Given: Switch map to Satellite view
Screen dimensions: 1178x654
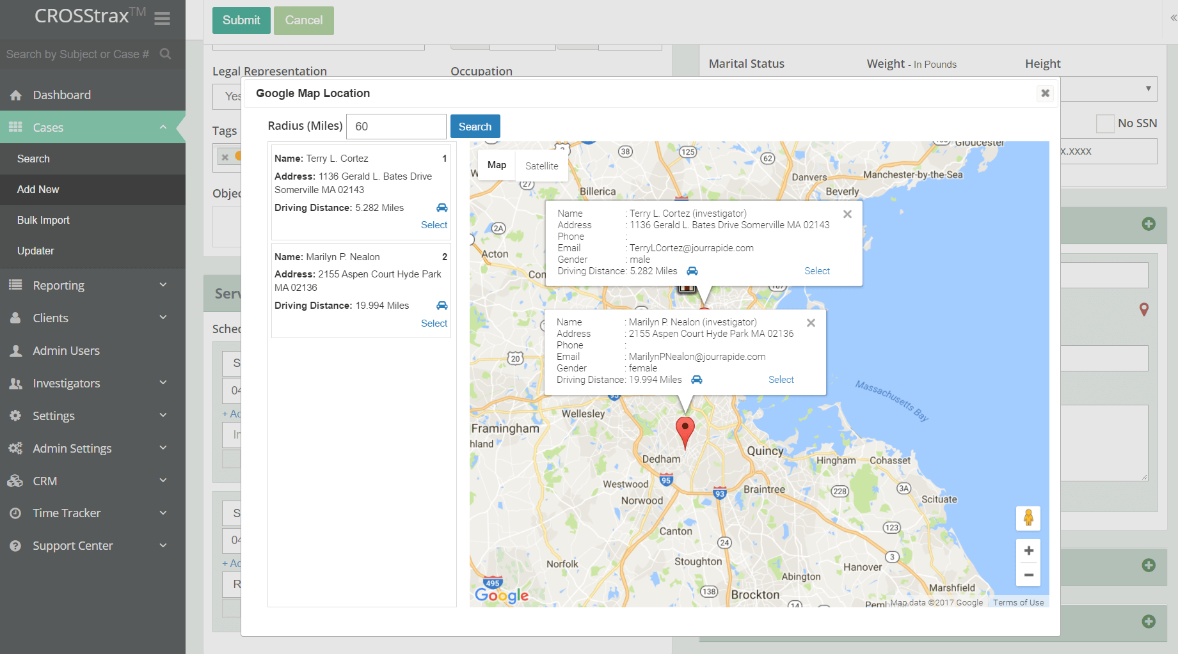Looking at the screenshot, I should coord(541,166).
